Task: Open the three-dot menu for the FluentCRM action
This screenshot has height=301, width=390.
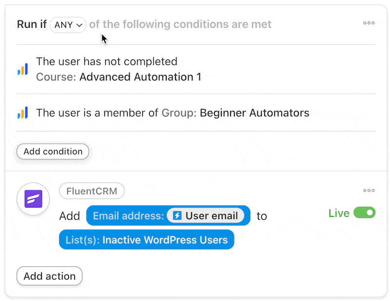Action: (369, 190)
